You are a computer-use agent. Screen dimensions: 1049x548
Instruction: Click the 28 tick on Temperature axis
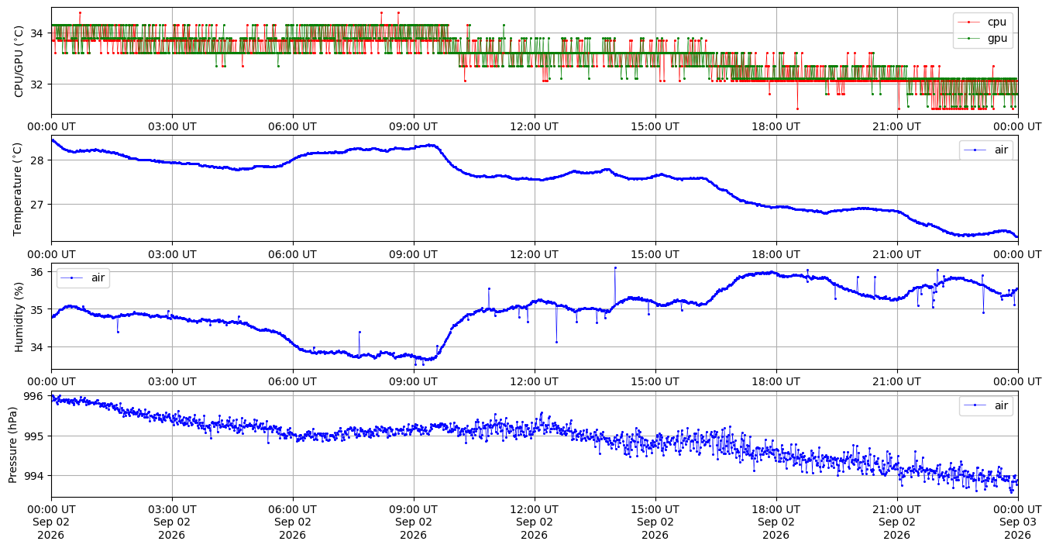click(x=40, y=160)
